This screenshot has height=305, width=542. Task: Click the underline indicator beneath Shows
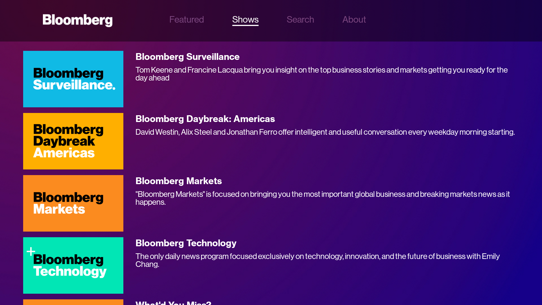point(245,25)
